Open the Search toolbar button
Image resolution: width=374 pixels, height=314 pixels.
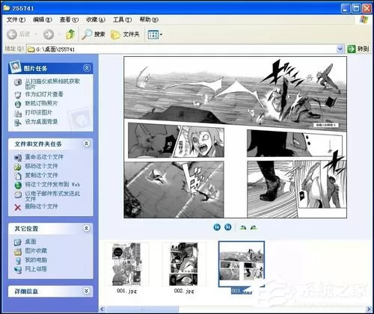[x=93, y=34]
